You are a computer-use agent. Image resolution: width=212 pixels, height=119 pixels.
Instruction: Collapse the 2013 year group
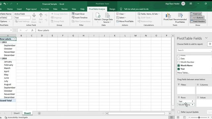coord(1,42)
